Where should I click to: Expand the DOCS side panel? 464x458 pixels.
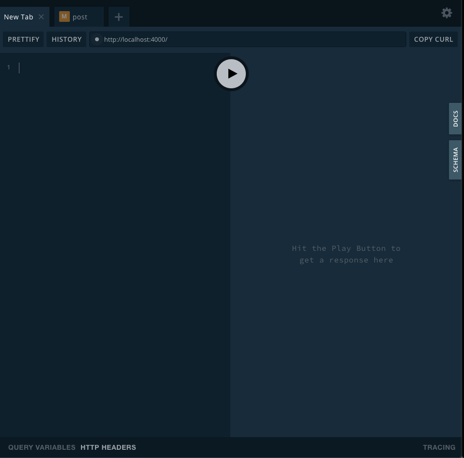[x=455, y=118]
